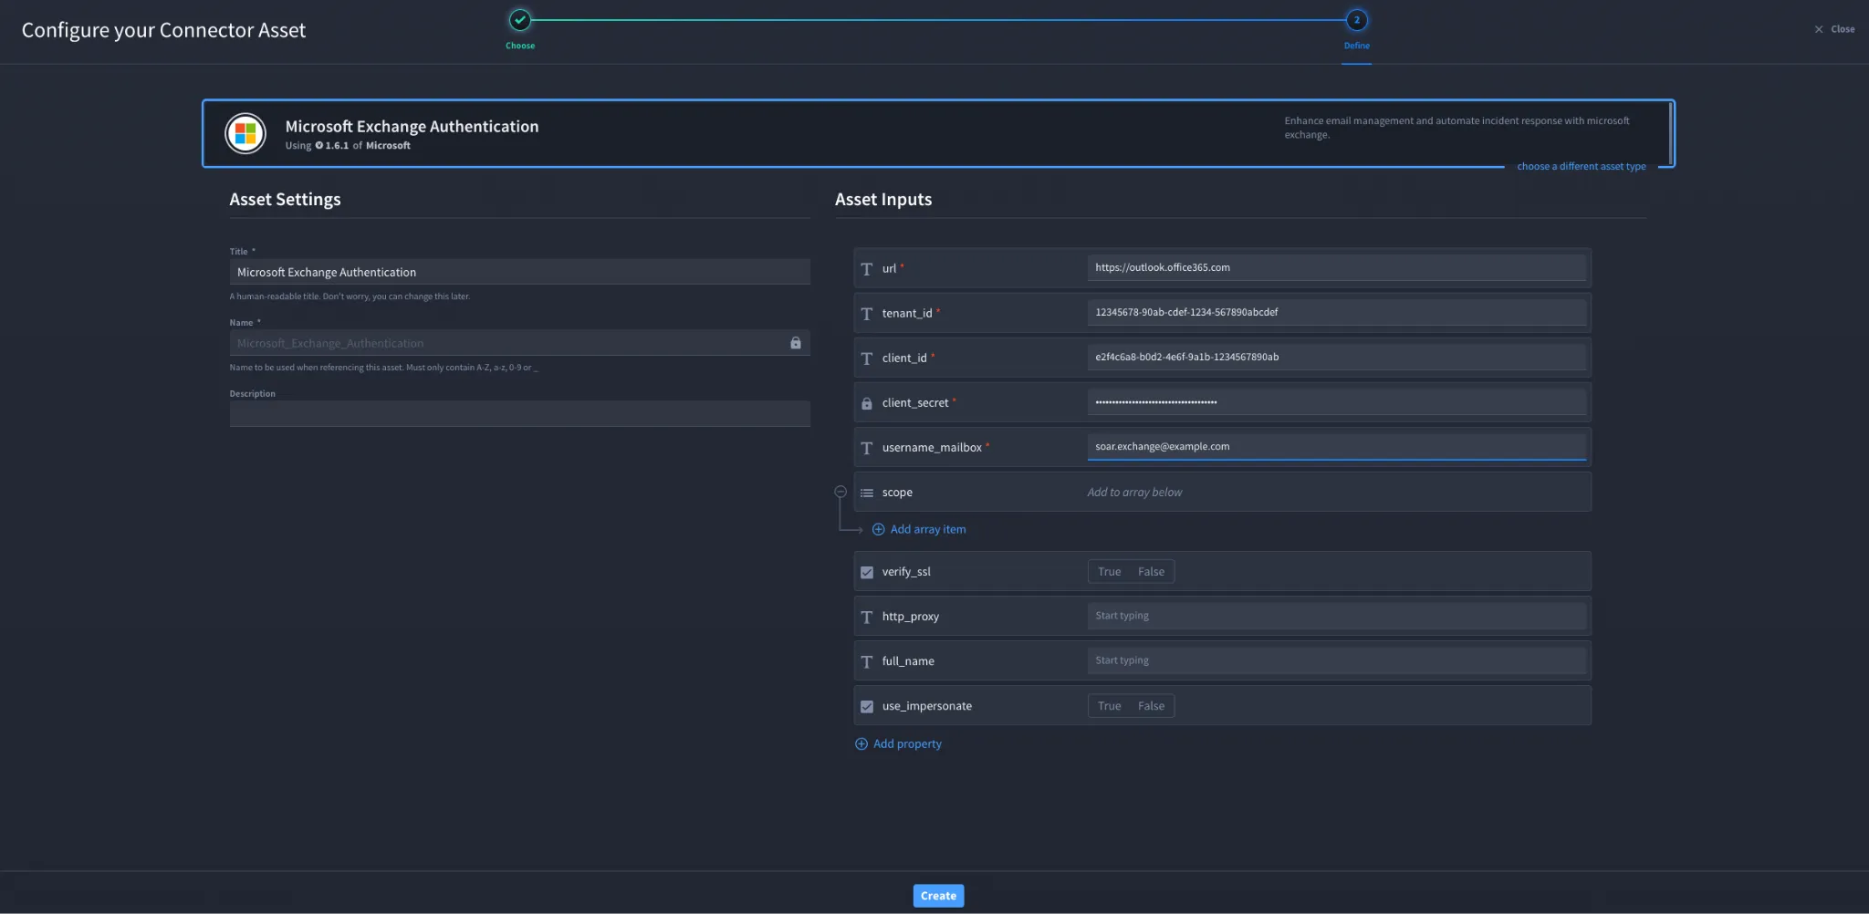
Task: Set verify_ssl to True
Action: click(1109, 571)
